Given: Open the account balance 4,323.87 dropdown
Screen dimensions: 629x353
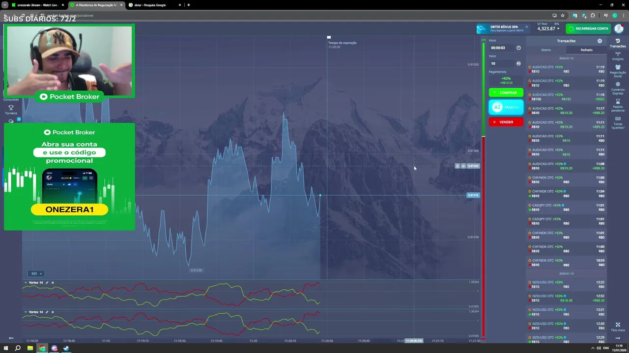Looking at the screenshot, I should [x=548, y=28].
